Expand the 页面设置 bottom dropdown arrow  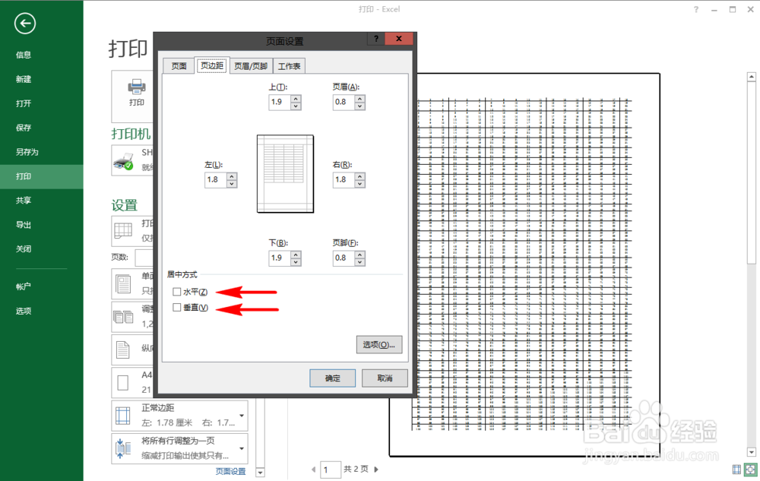[x=258, y=471]
